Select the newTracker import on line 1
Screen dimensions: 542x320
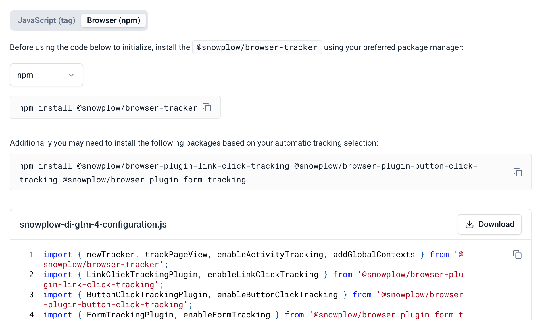[110, 254]
